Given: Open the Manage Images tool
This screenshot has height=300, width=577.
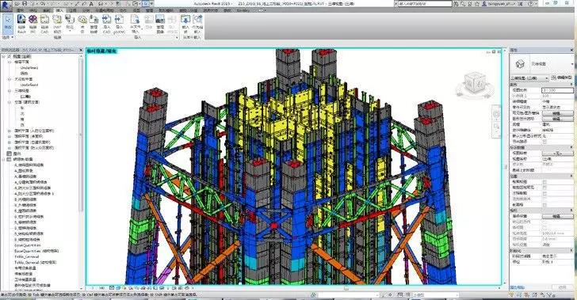Looking at the screenshot, I should click(x=160, y=24).
